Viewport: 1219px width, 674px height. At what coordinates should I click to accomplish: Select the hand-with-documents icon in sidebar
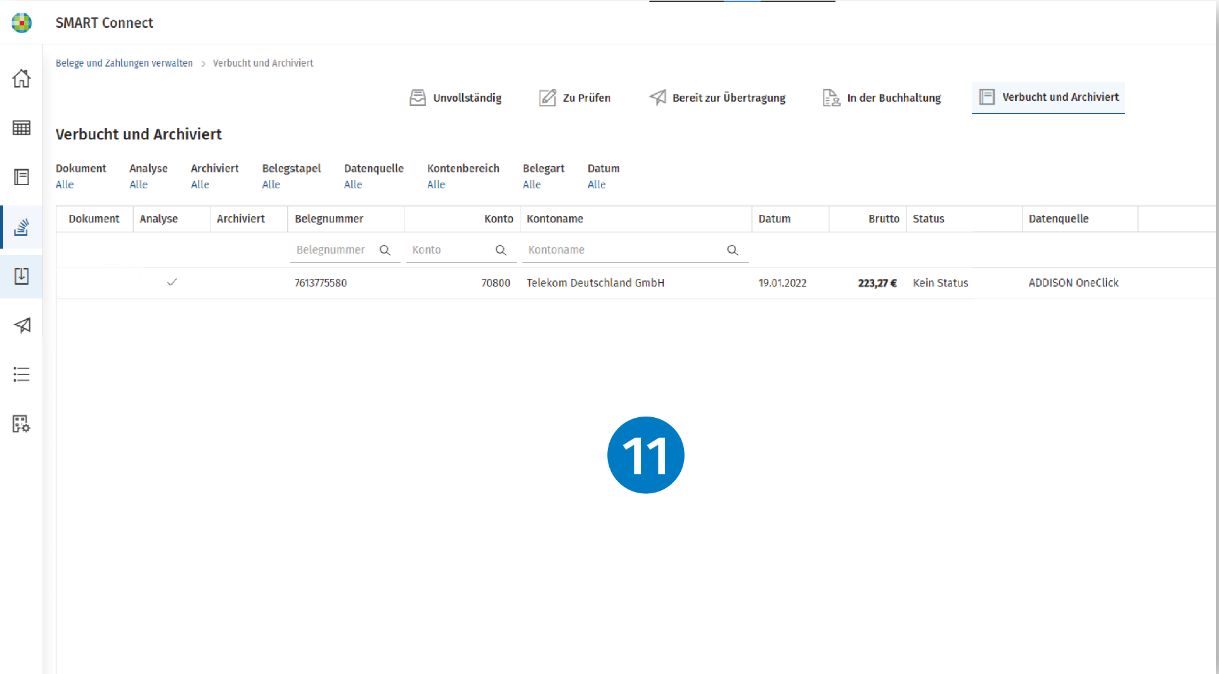pos(22,226)
